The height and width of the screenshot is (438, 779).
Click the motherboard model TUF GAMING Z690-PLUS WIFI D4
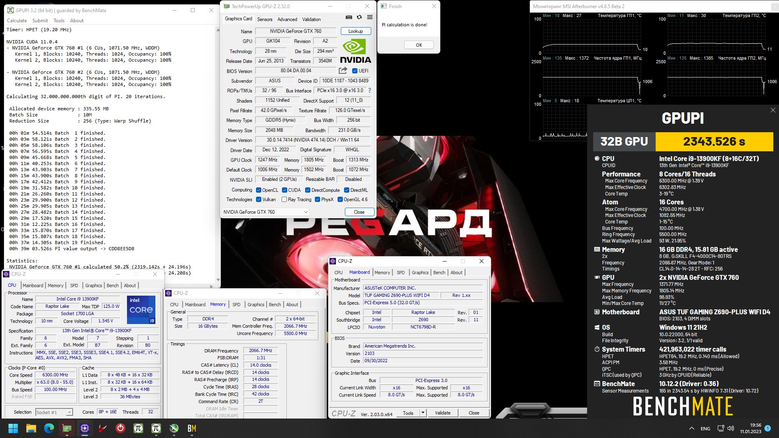click(x=401, y=295)
